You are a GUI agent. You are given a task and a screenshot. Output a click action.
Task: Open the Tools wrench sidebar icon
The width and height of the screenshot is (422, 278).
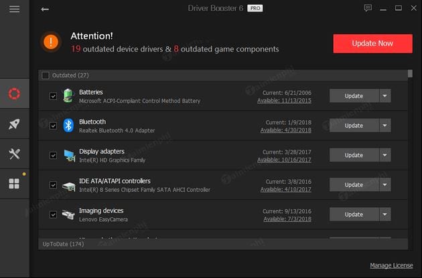pyautogui.click(x=14, y=154)
